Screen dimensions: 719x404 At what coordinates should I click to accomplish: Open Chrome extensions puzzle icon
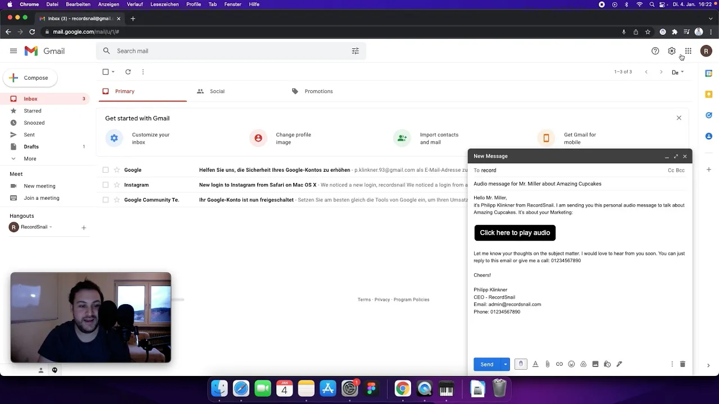pos(675,32)
